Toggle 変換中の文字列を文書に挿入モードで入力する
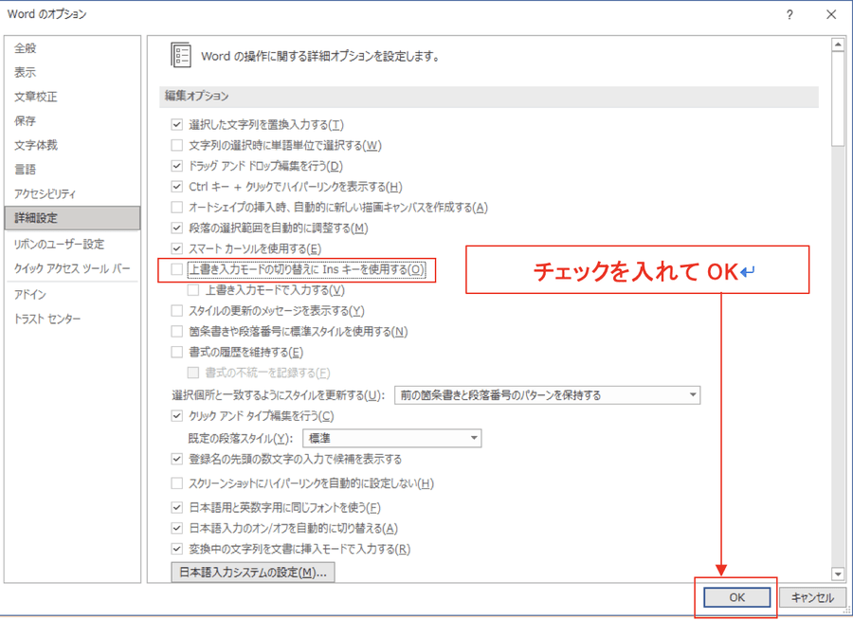This screenshot has width=853, height=620. point(177,549)
